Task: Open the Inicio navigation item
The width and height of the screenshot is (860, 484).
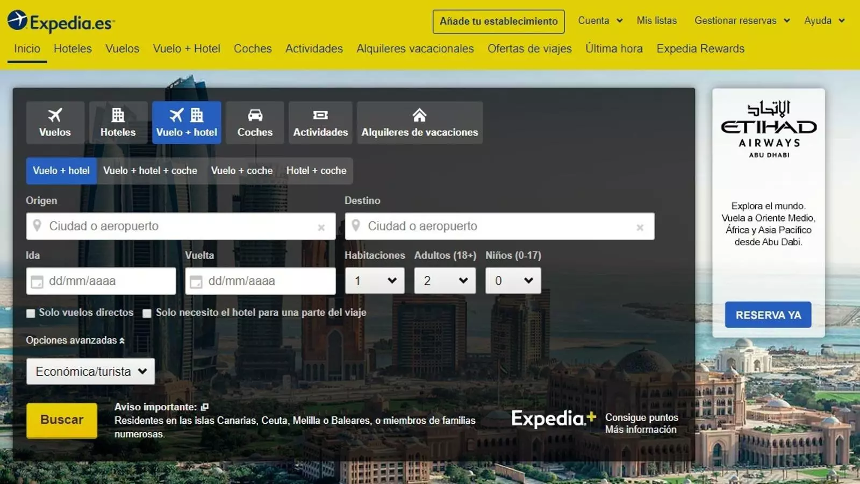Action: 27,48
